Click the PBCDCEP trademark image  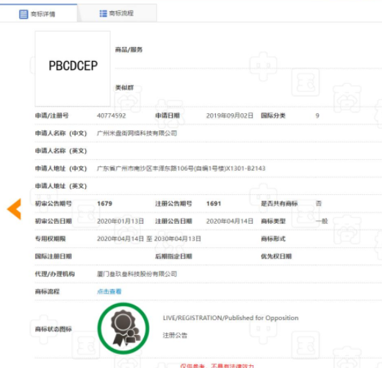(73, 68)
